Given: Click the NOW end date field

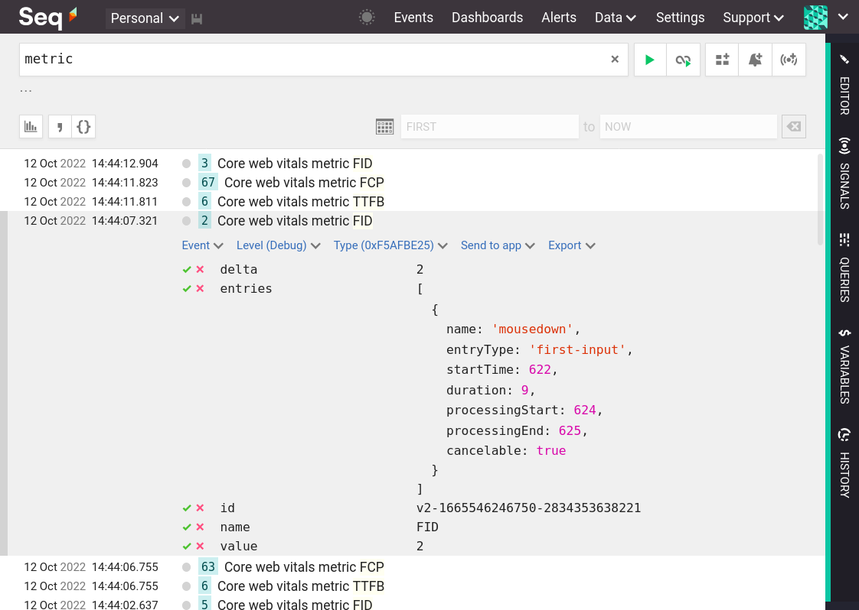Looking at the screenshot, I should [688, 127].
